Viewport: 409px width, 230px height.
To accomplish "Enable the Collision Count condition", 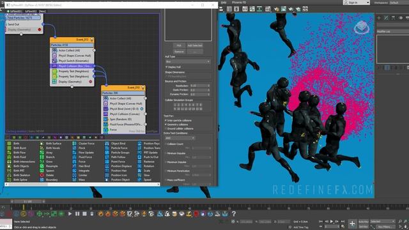I will click(166, 144).
